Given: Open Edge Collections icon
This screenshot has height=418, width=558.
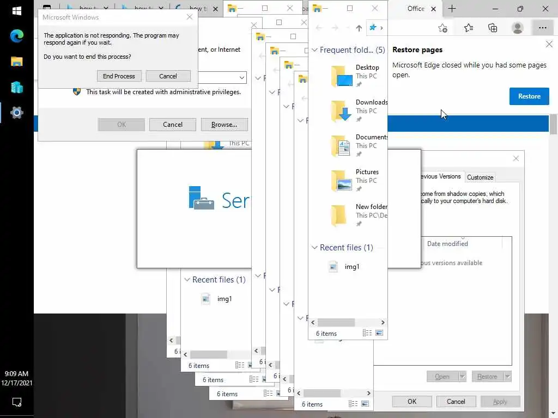Looking at the screenshot, I should point(493,28).
